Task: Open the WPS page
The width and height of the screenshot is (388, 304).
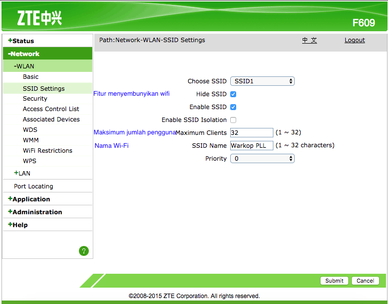Action: [x=29, y=161]
